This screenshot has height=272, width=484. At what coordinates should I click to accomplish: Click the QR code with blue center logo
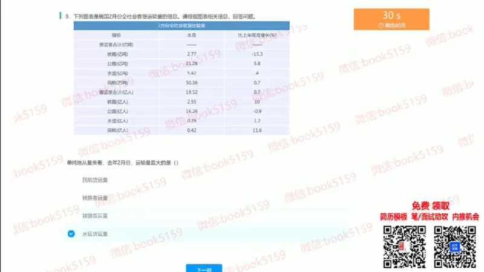coord(455,247)
